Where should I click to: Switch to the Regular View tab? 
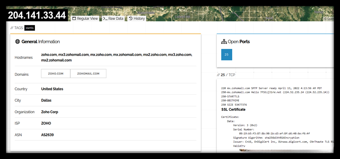coord(85,19)
